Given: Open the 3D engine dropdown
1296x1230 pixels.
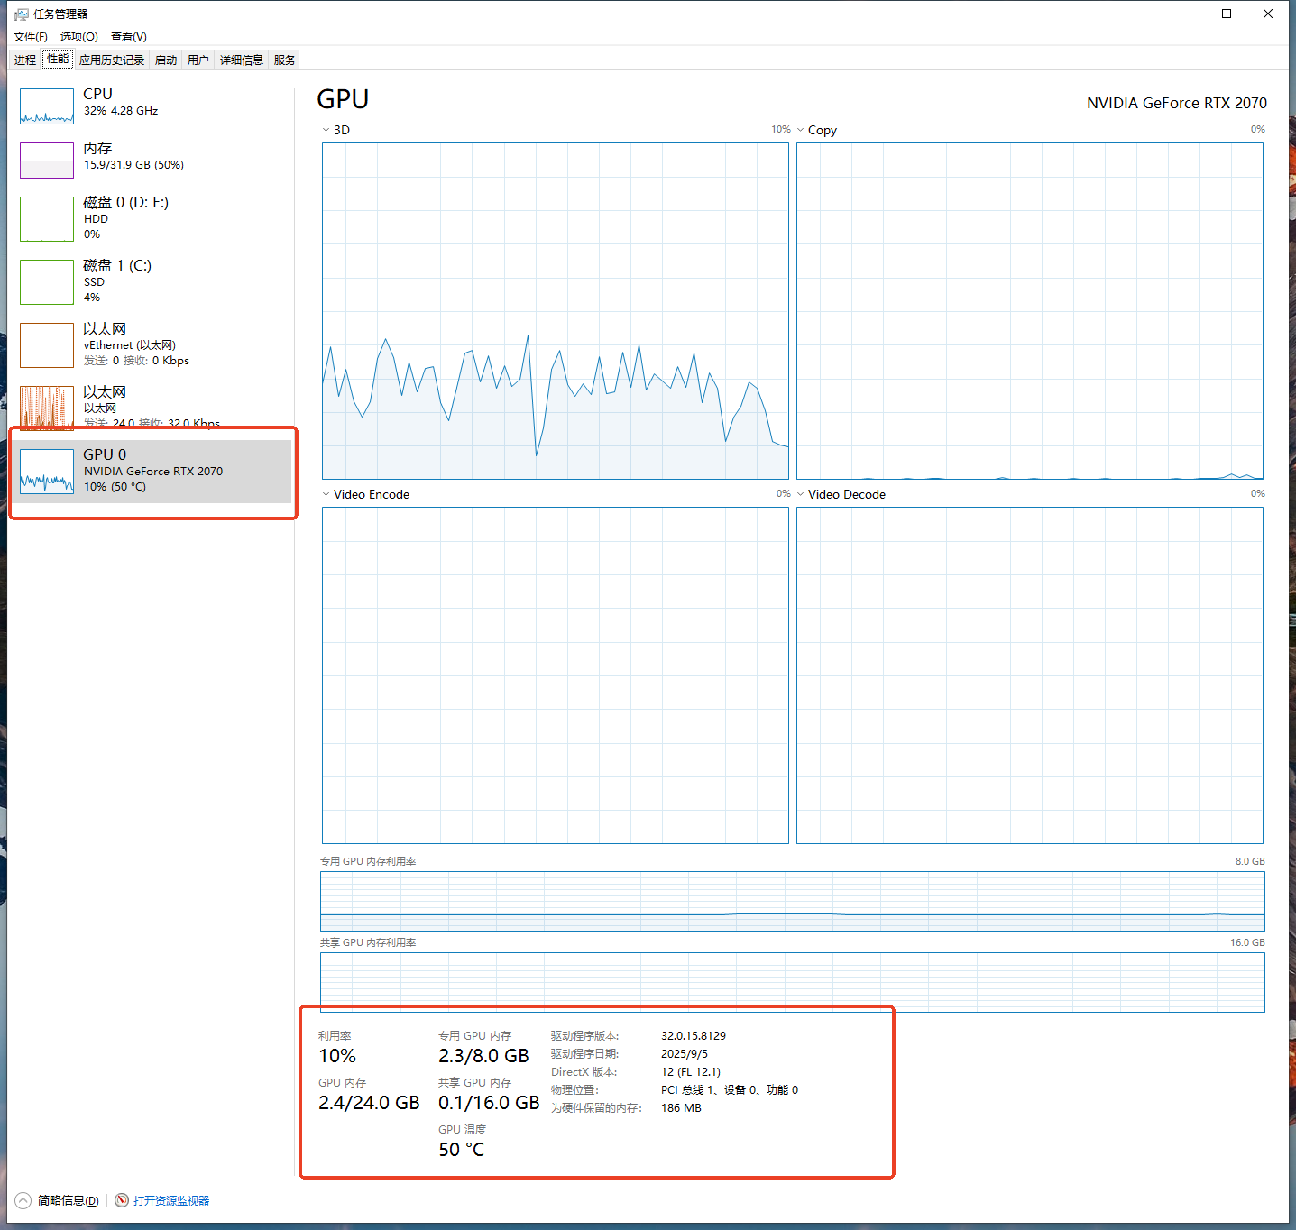Looking at the screenshot, I should (x=326, y=130).
